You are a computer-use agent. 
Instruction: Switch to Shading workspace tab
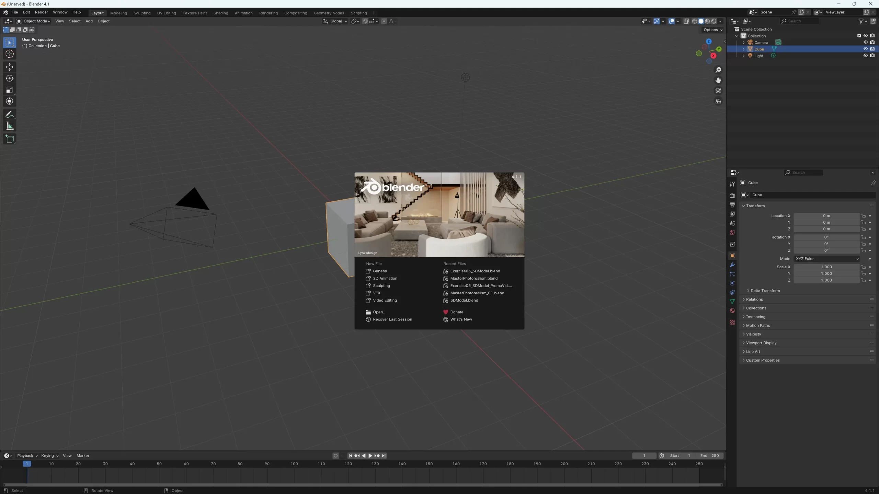point(221,13)
